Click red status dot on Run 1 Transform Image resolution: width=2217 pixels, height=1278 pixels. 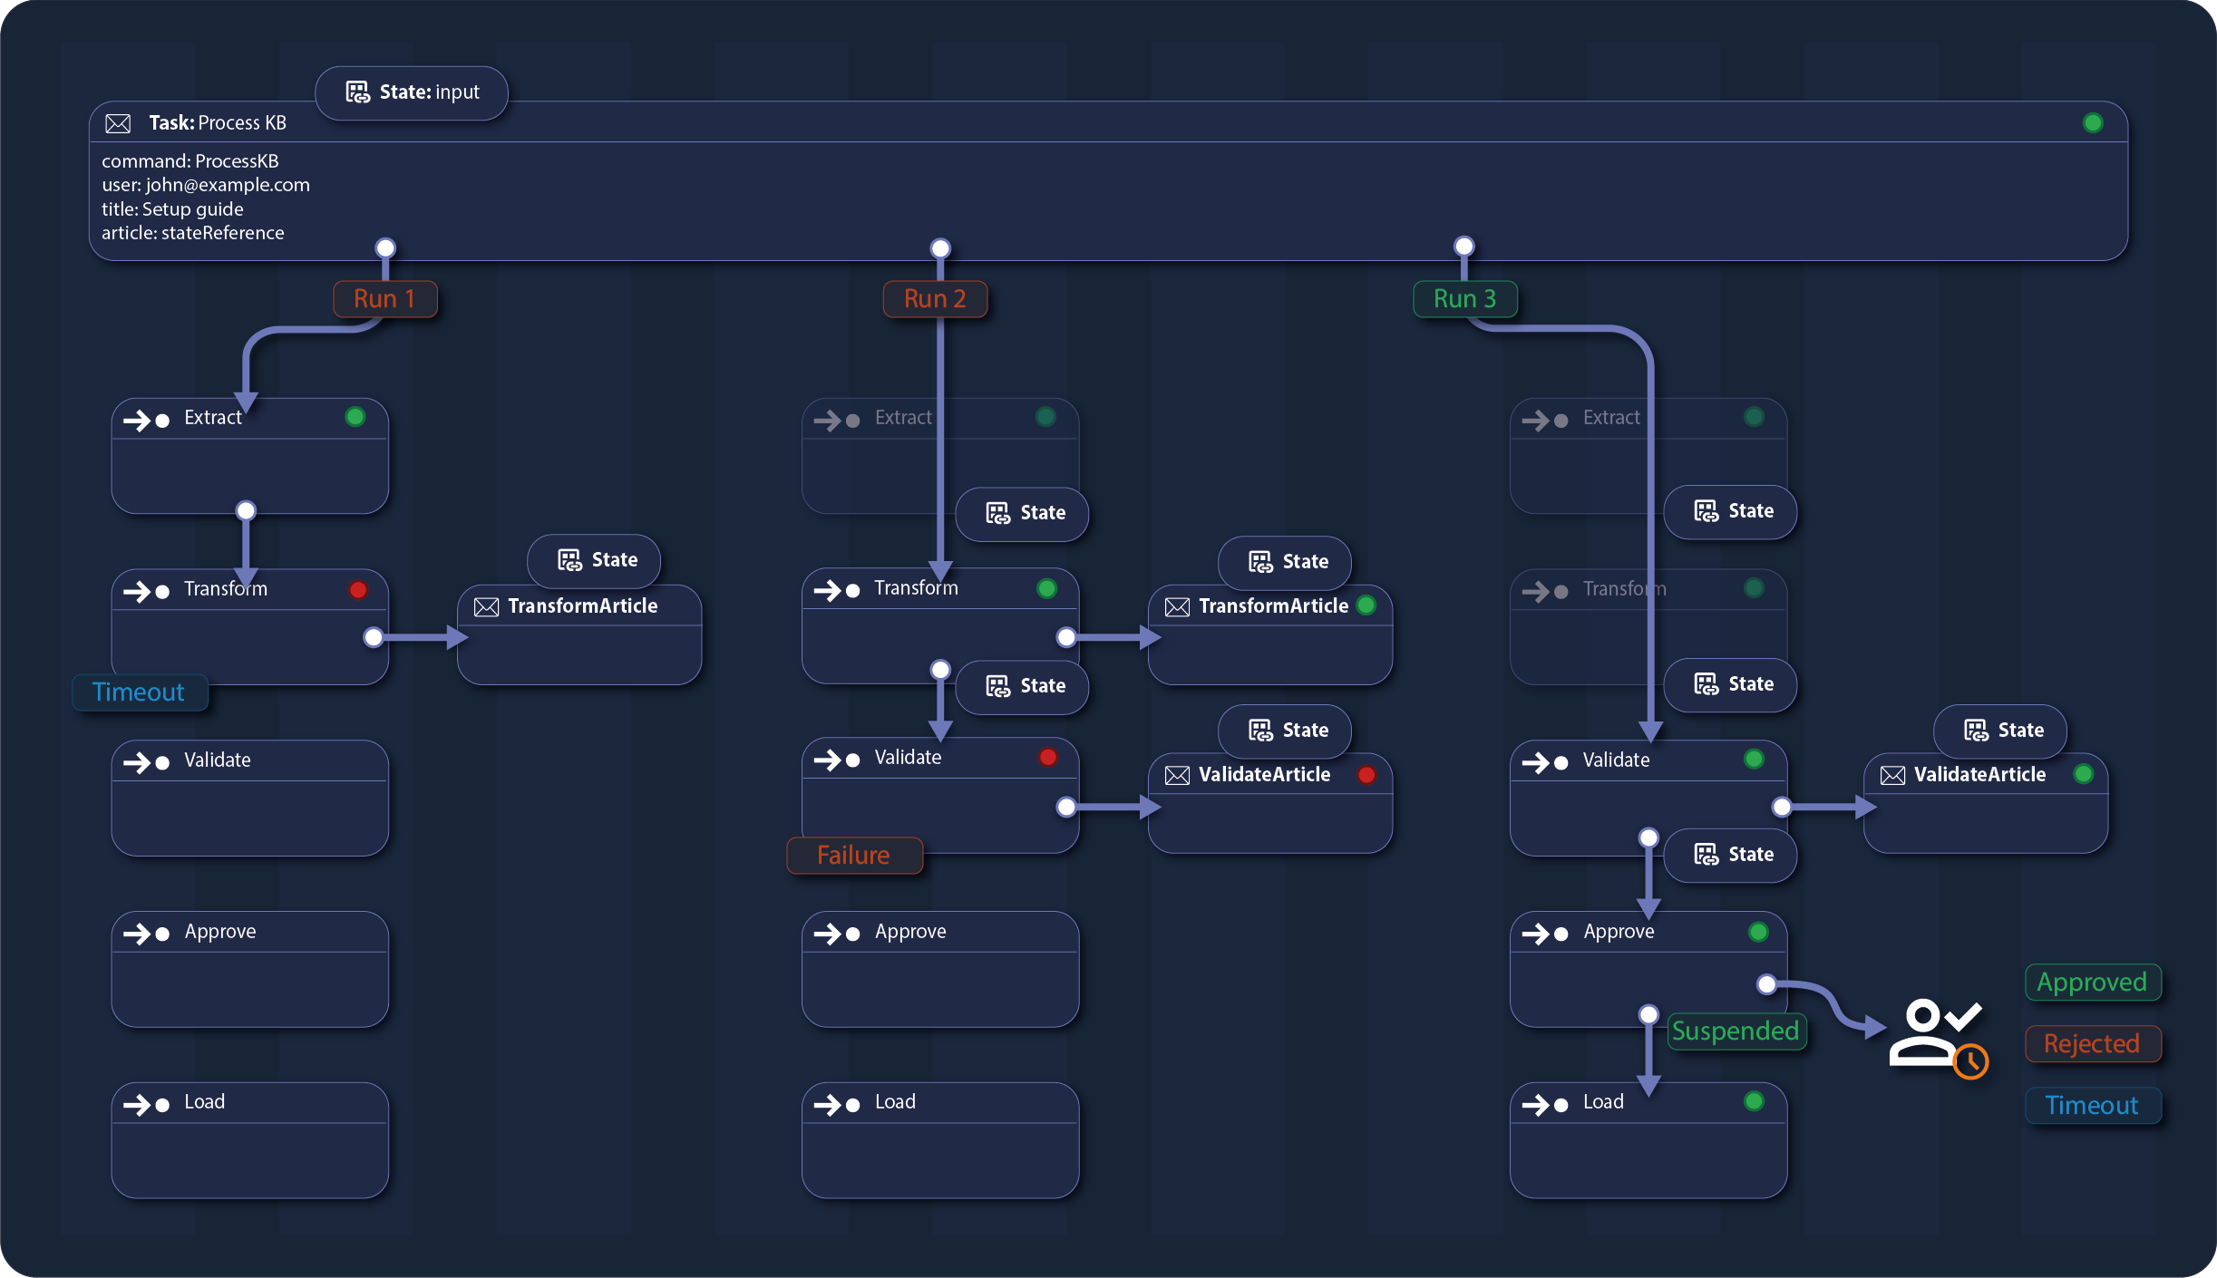click(x=358, y=590)
